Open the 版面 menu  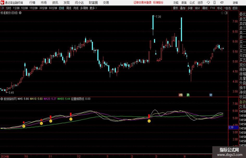184,3
